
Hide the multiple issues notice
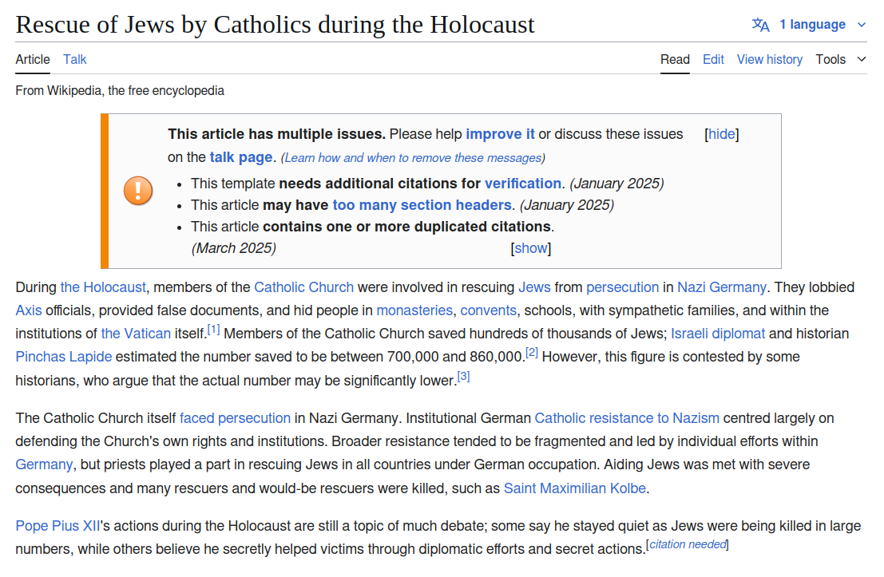pyautogui.click(x=721, y=134)
